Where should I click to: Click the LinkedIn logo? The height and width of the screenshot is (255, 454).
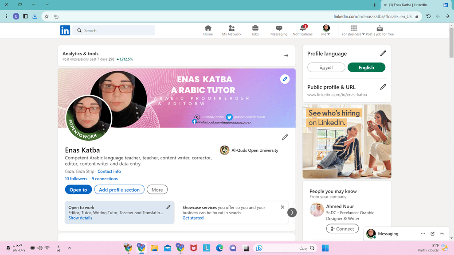[x=65, y=31]
